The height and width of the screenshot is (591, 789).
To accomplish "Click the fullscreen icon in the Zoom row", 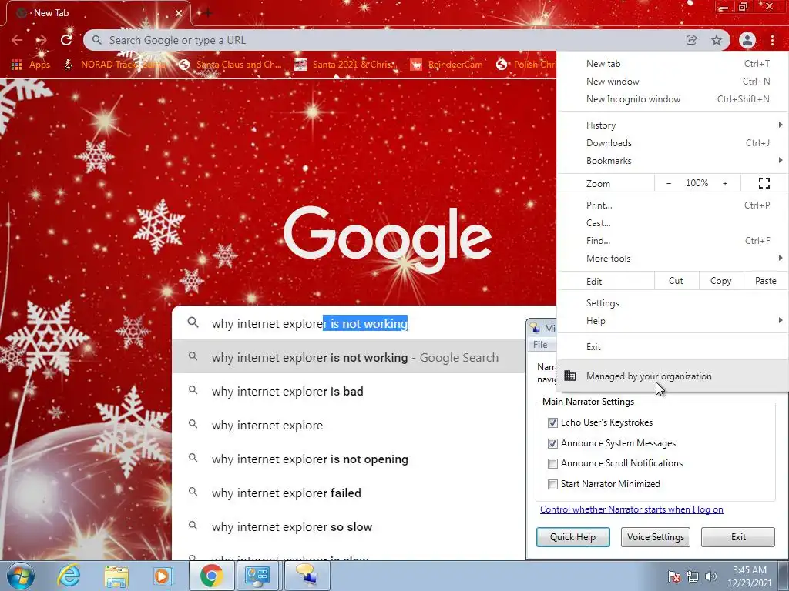I will click(764, 183).
